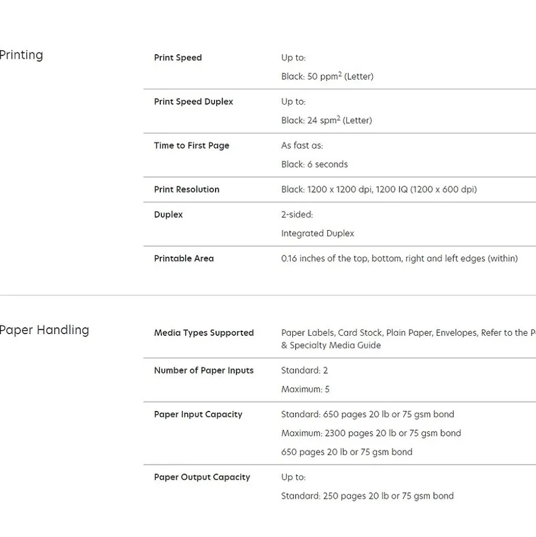The width and height of the screenshot is (536, 537).
Task: Click the Print Speed Duplex label
Action: (x=193, y=102)
